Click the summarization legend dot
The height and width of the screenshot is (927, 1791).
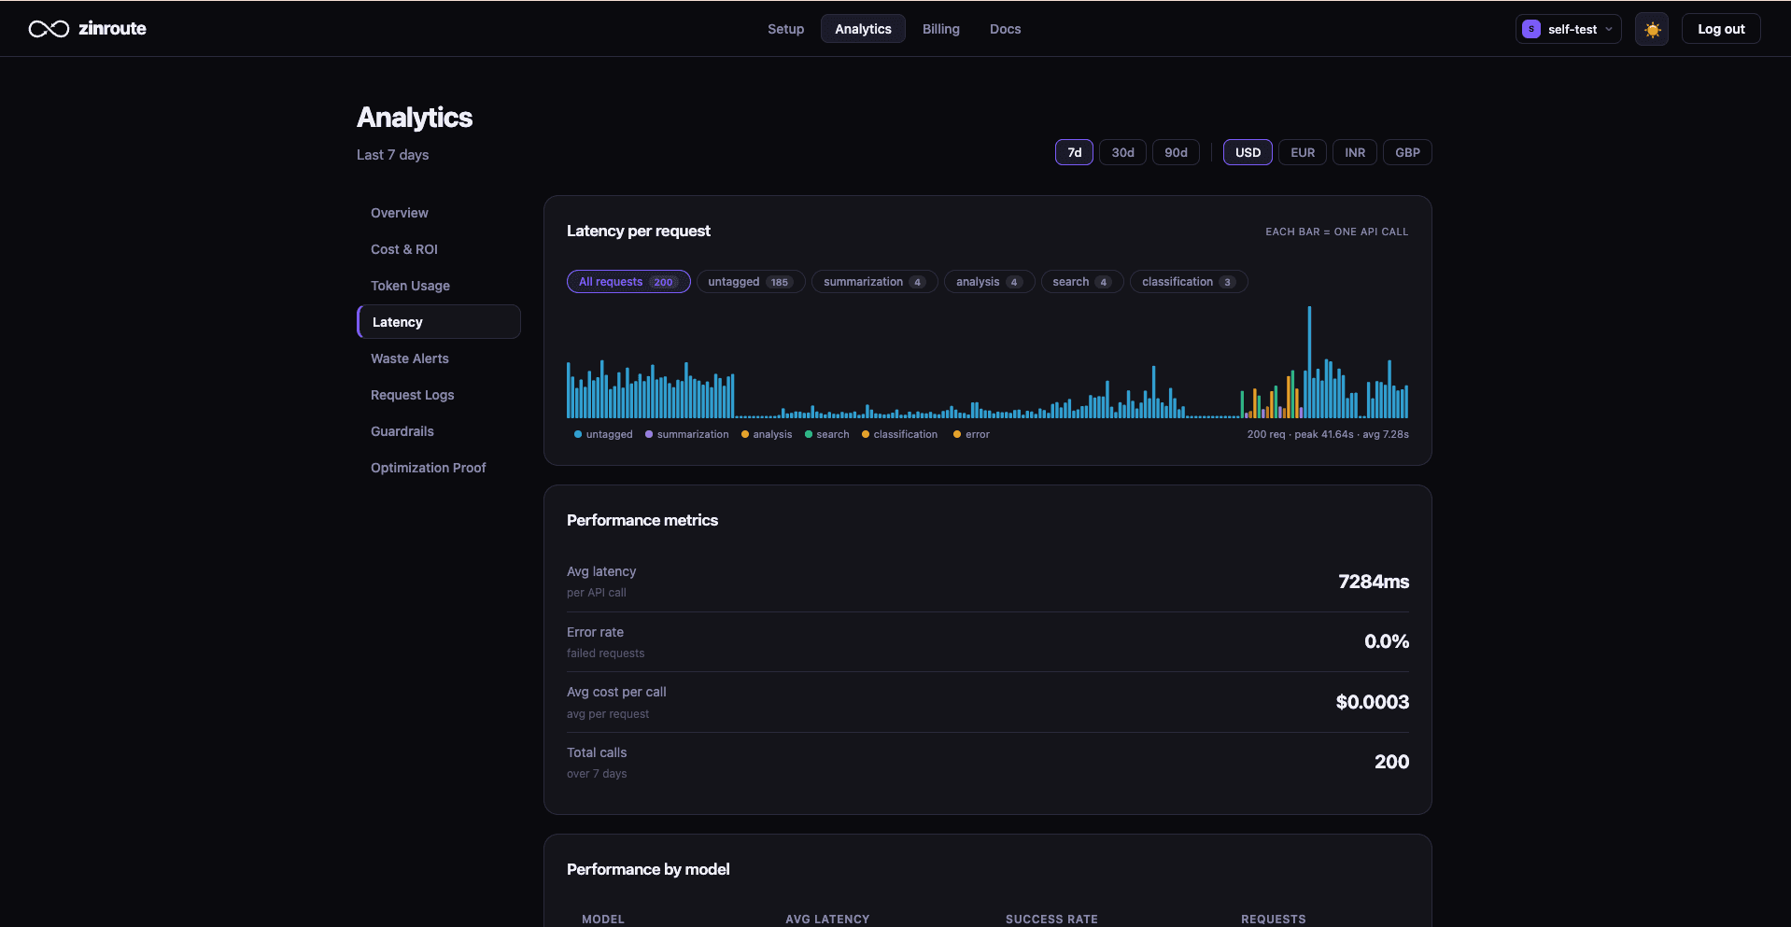click(x=649, y=434)
